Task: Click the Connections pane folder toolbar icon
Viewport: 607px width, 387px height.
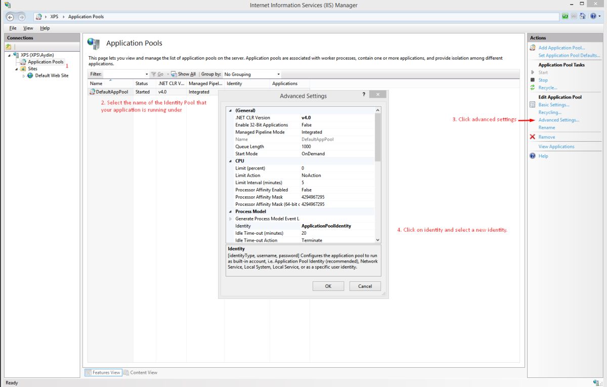Action: [x=9, y=47]
